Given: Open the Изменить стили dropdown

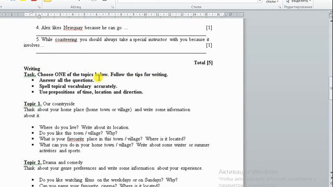Looking at the screenshot, I should point(272,2).
